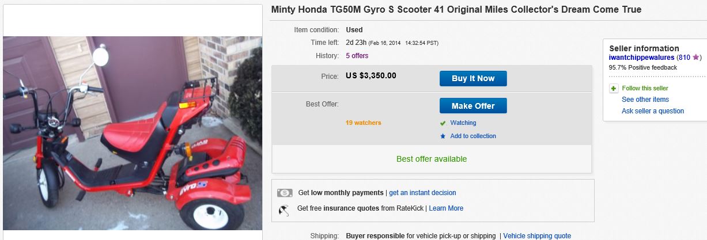Screen dimensions: 707x240
Task: Click the dollar bill payments icon
Action: (x=285, y=193)
